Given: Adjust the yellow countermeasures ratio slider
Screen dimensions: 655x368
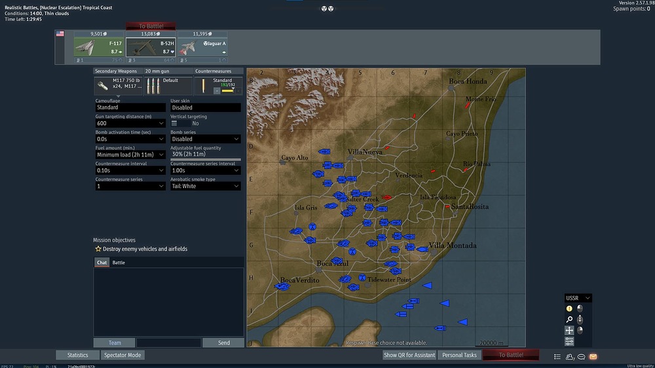Looking at the screenshot, I should 228,90.
